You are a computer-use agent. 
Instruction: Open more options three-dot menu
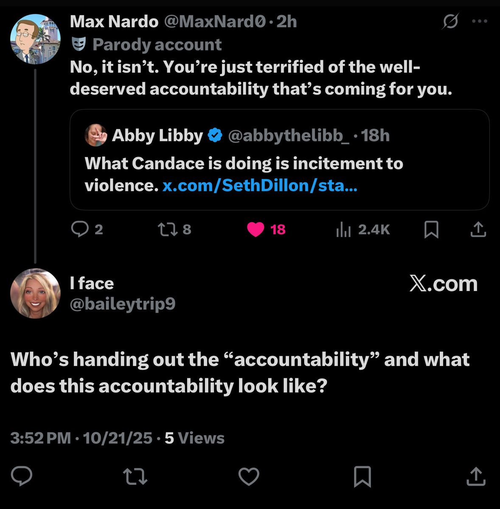point(480,21)
